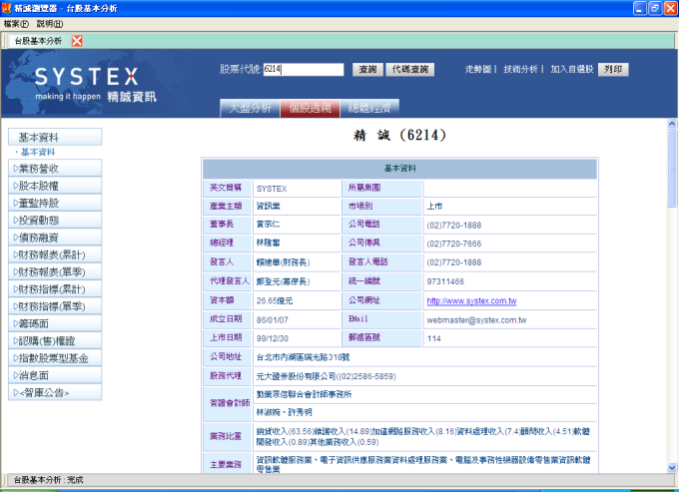Expand the 董監持股 sidebar section
Viewport: 679px width, 492px height.
tap(55, 203)
